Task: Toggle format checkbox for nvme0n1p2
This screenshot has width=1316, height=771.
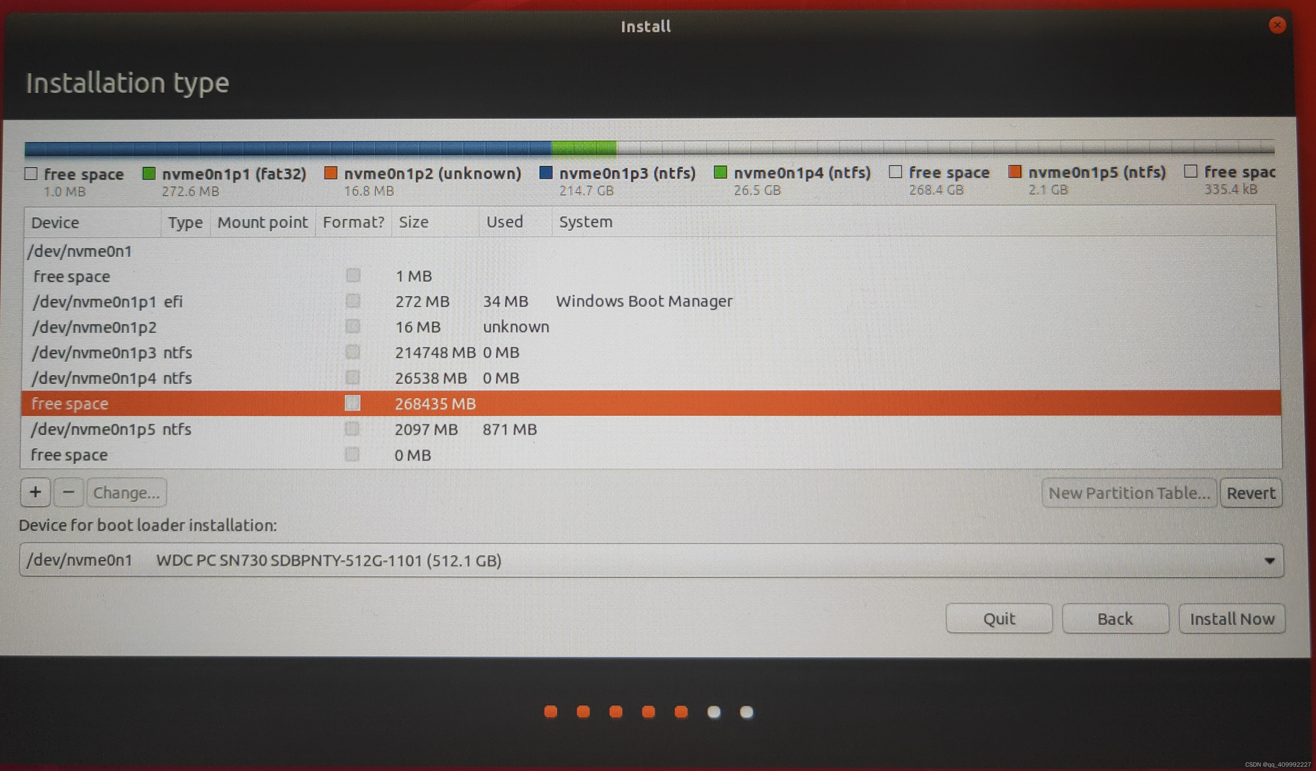Action: click(x=353, y=326)
